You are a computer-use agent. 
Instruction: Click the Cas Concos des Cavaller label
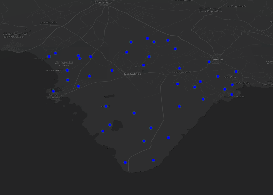point(210,10)
